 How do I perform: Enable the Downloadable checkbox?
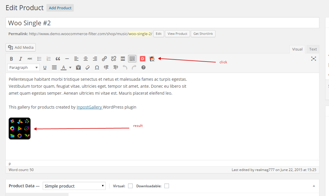167,186
